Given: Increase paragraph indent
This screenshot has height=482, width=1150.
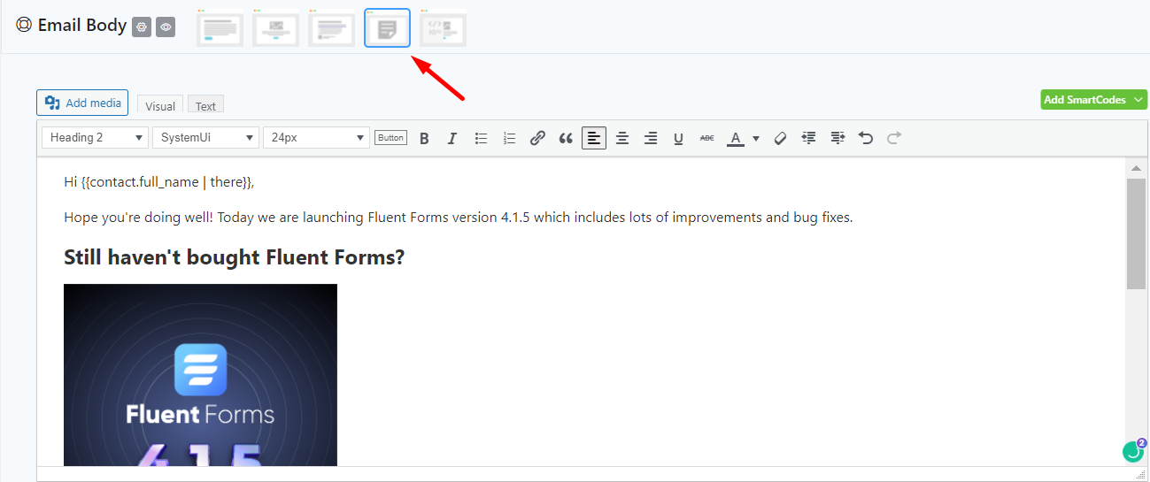Looking at the screenshot, I should pyautogui.click(x=837, y=138).
